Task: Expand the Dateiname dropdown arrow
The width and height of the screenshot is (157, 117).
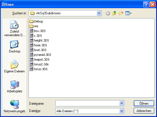Action: pyautogui.click(x=121, y=103)
